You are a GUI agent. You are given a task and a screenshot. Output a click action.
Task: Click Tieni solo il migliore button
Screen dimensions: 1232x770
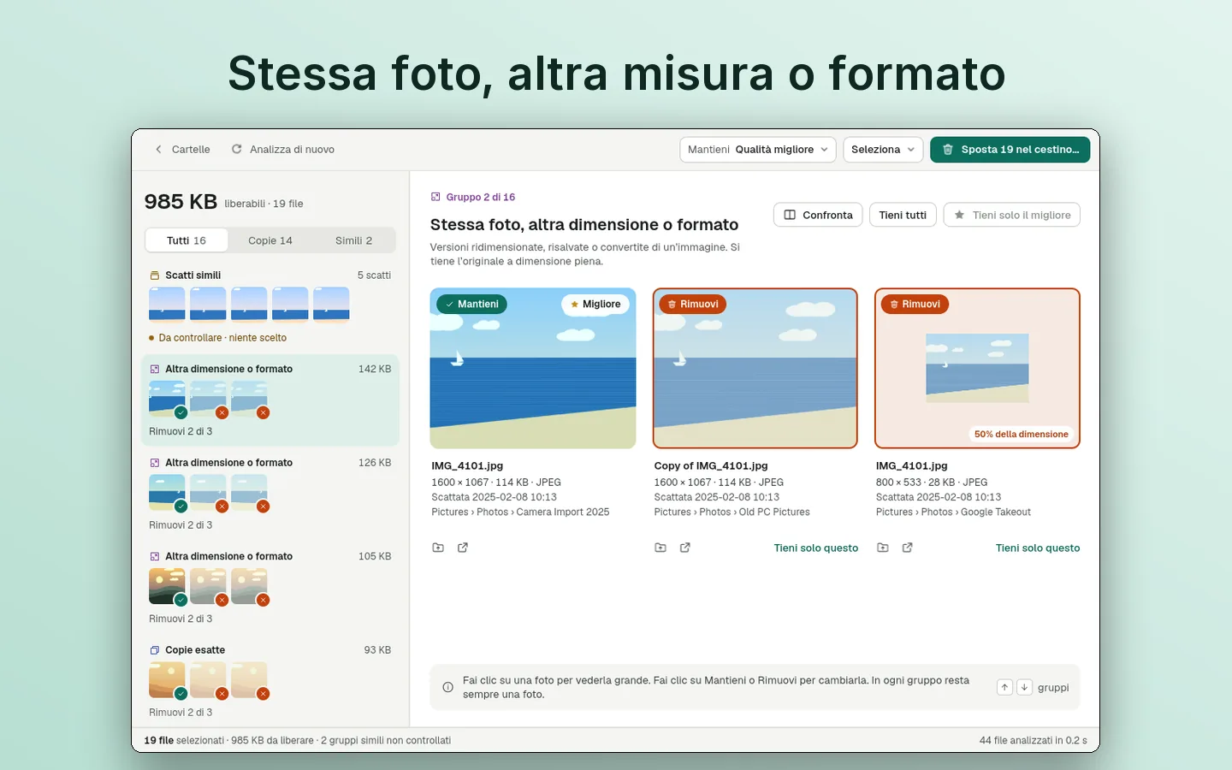(x=1012, y=215)
